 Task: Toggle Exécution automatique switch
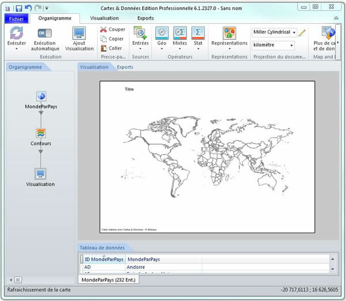[x=45, y=33]
